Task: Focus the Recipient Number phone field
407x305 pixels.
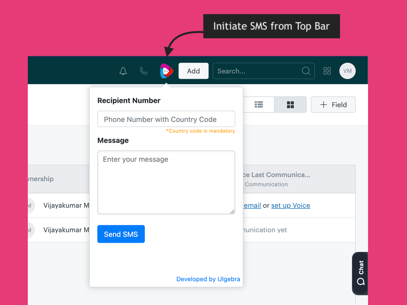Action: click(166, 119)
